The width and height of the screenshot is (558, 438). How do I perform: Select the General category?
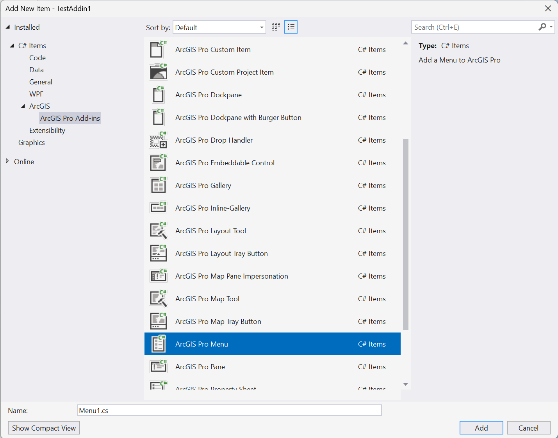[41, 82]
